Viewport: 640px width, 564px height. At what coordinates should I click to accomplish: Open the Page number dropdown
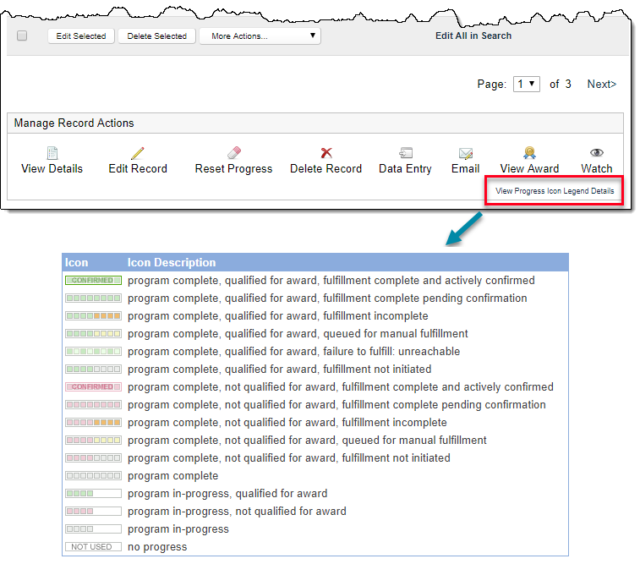point(527,84)
